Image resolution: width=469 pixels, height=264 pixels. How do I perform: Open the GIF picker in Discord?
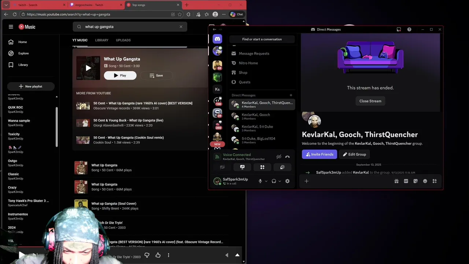click(x=406, y=181)
